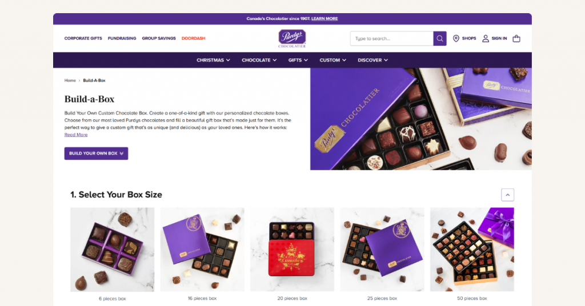The image size is (585, 306).
Task: Click the Build Your Own Box button
Action: point(96,153)
